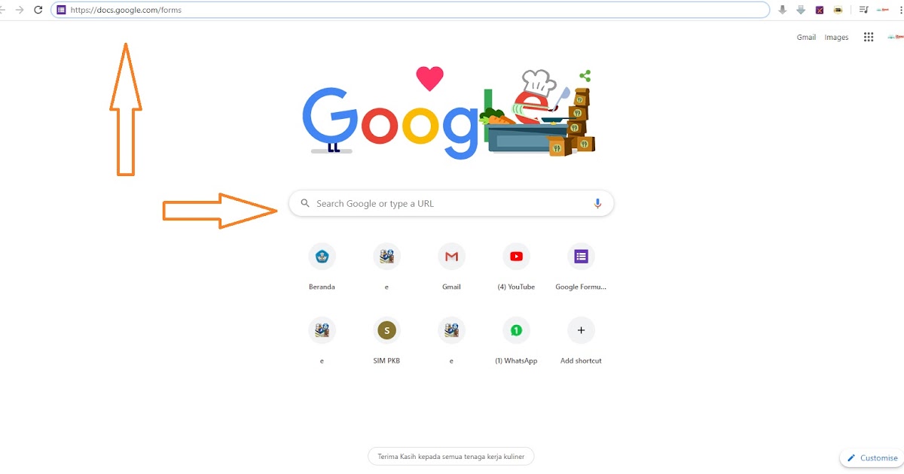
Task: Open the Google apps grid
Action: pos(869,37)
